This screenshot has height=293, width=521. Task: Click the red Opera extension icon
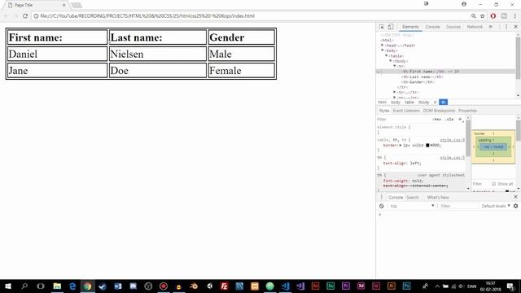[x=493, y=15]
